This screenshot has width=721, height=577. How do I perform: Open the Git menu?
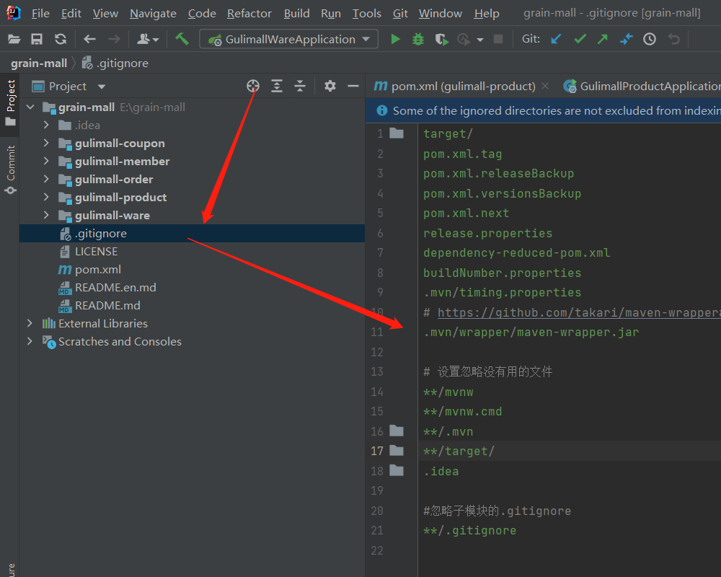pos(400,14)
